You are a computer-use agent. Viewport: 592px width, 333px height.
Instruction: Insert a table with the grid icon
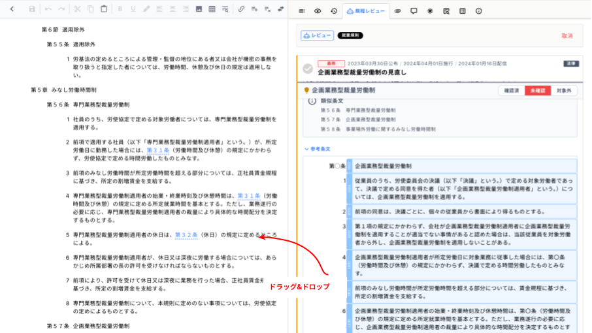tap(212, 9)
